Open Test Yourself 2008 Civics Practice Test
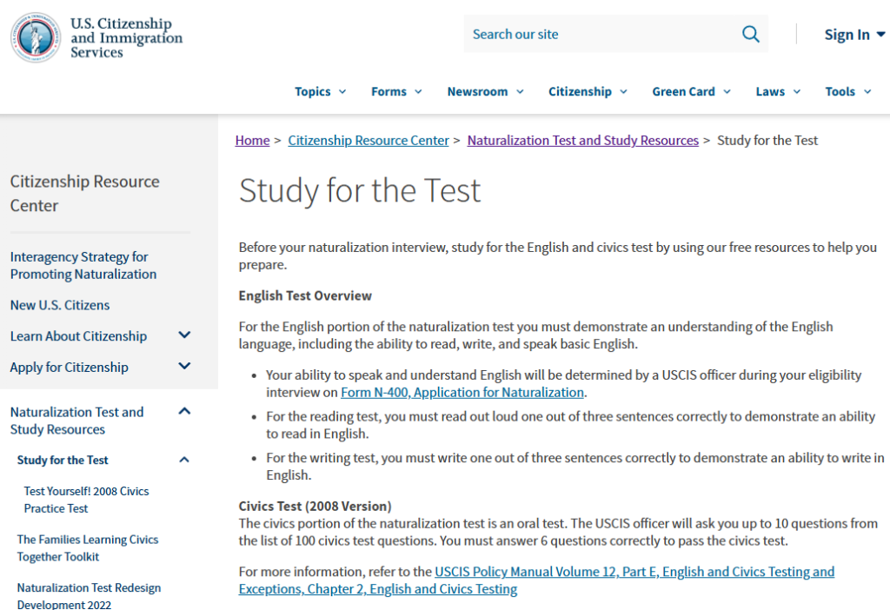This screenshot has height=610, width=890. click(x=86, y=500)
